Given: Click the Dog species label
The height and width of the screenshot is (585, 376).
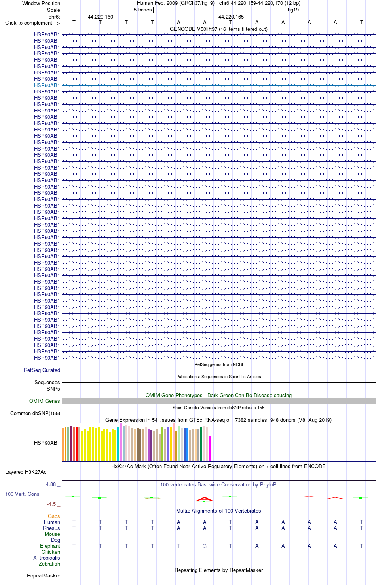Looking at the screenshot, I should [x=56, y=540].
